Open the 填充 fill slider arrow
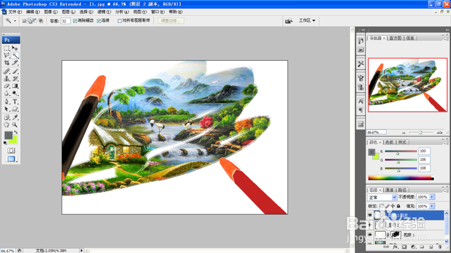Screen dimensions: 451x253 [x=432, y=206]
